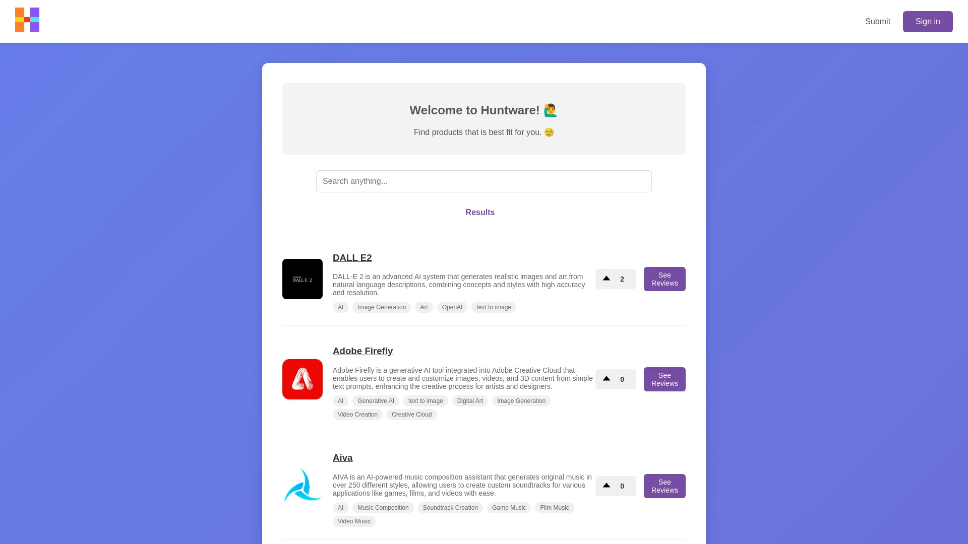Screen dimensions: 968x544
Task: Click the search input field
Action: [x=484, y=181]
